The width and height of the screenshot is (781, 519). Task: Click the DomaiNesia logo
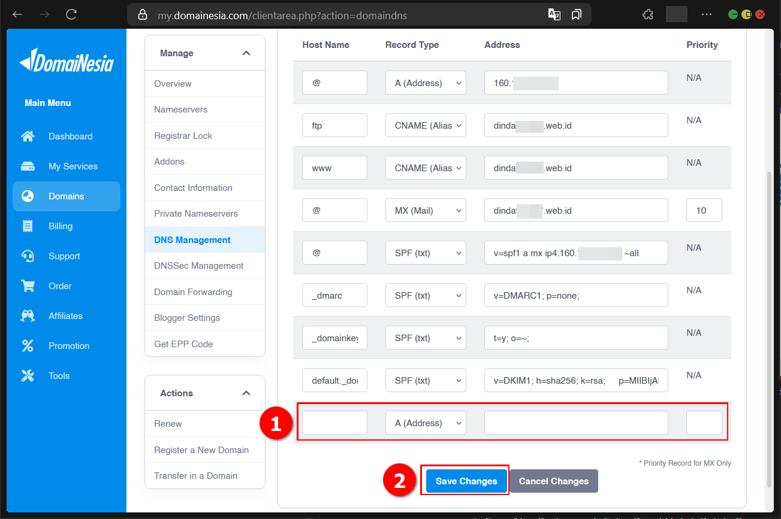click(x=66, y=62)
